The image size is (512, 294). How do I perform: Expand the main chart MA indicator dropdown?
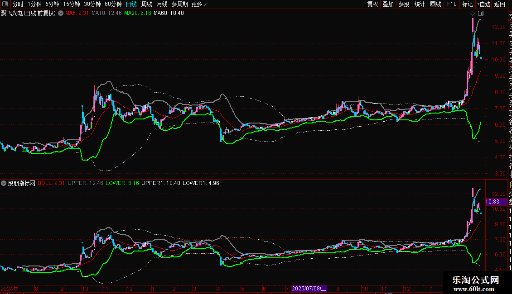tap(61, 13)
